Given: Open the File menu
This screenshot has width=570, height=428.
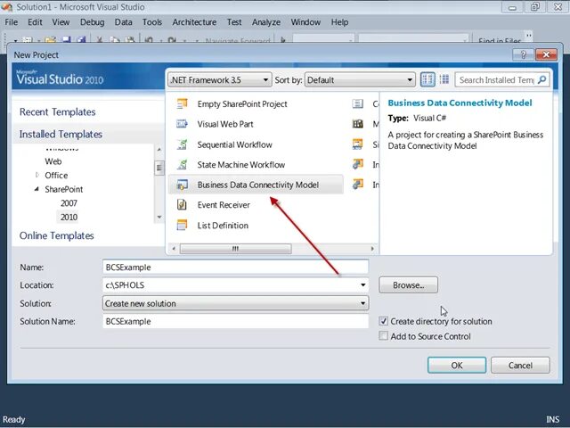Looking at the screenshot, I should (x=12, y=22).
